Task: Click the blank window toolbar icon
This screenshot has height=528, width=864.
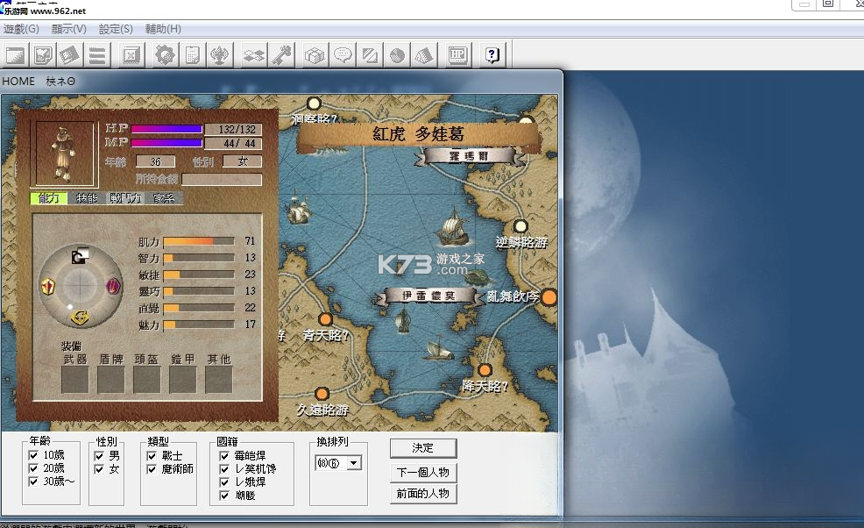Action: click(x=15, y=55)
